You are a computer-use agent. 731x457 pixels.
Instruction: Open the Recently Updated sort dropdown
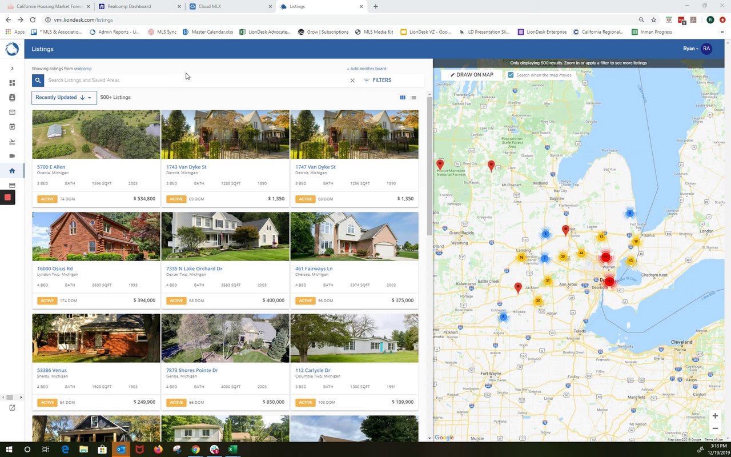(x=64, y=98)
